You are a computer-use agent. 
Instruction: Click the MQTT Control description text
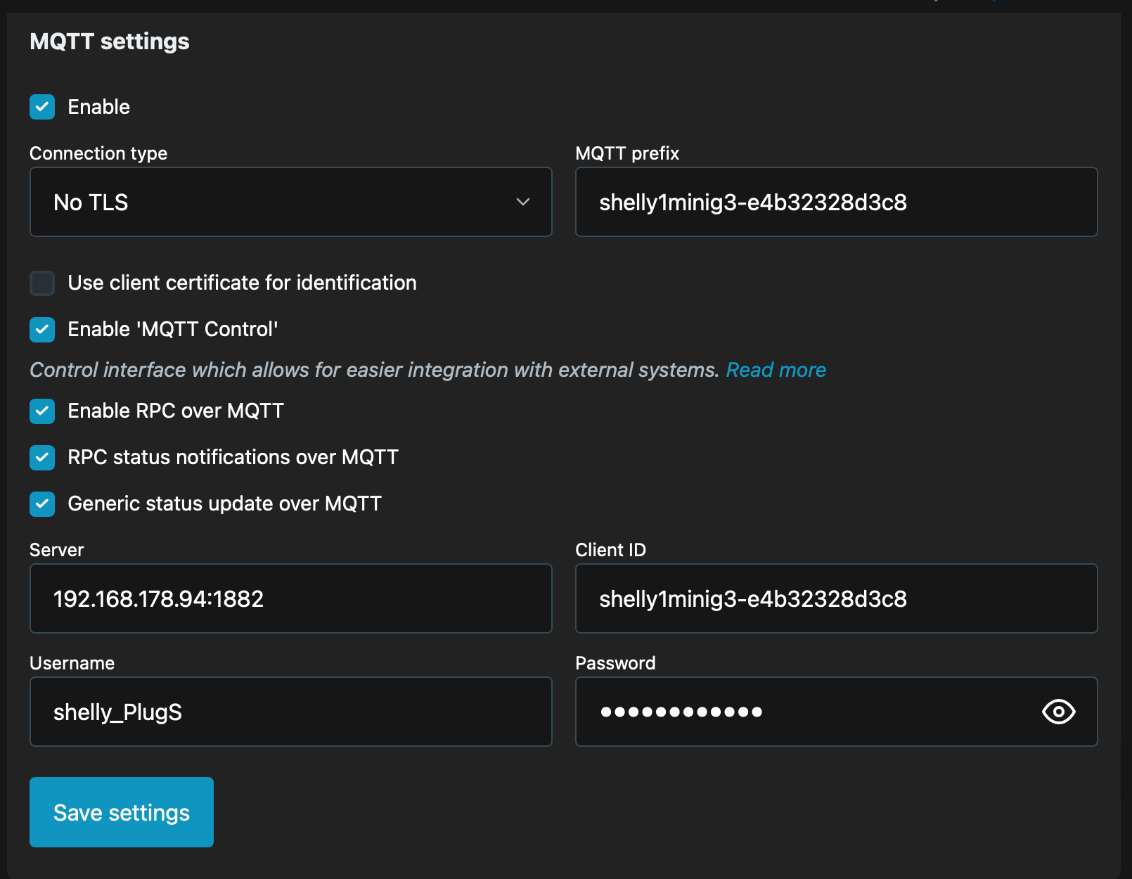point(373,370)
